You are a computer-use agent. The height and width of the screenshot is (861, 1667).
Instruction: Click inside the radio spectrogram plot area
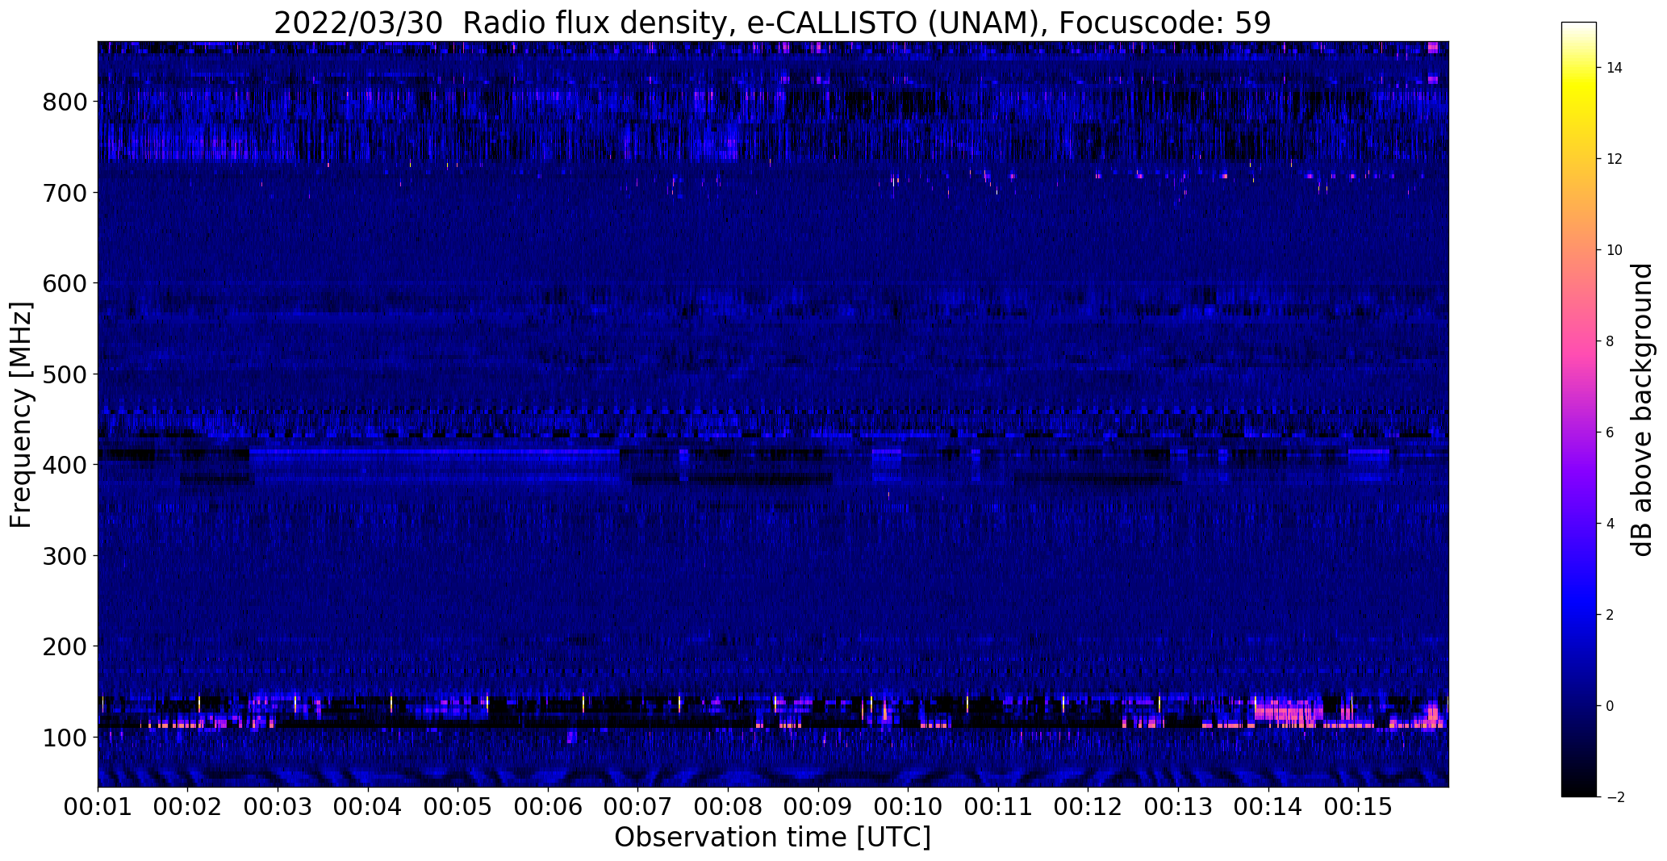point(773,414)
